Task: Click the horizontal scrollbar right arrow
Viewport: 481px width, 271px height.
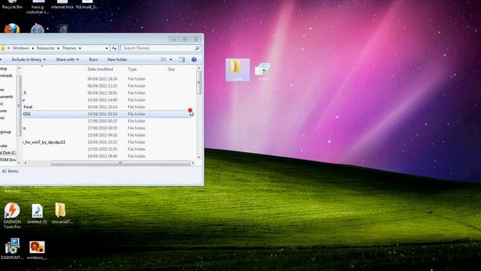Action: point(193,163)
